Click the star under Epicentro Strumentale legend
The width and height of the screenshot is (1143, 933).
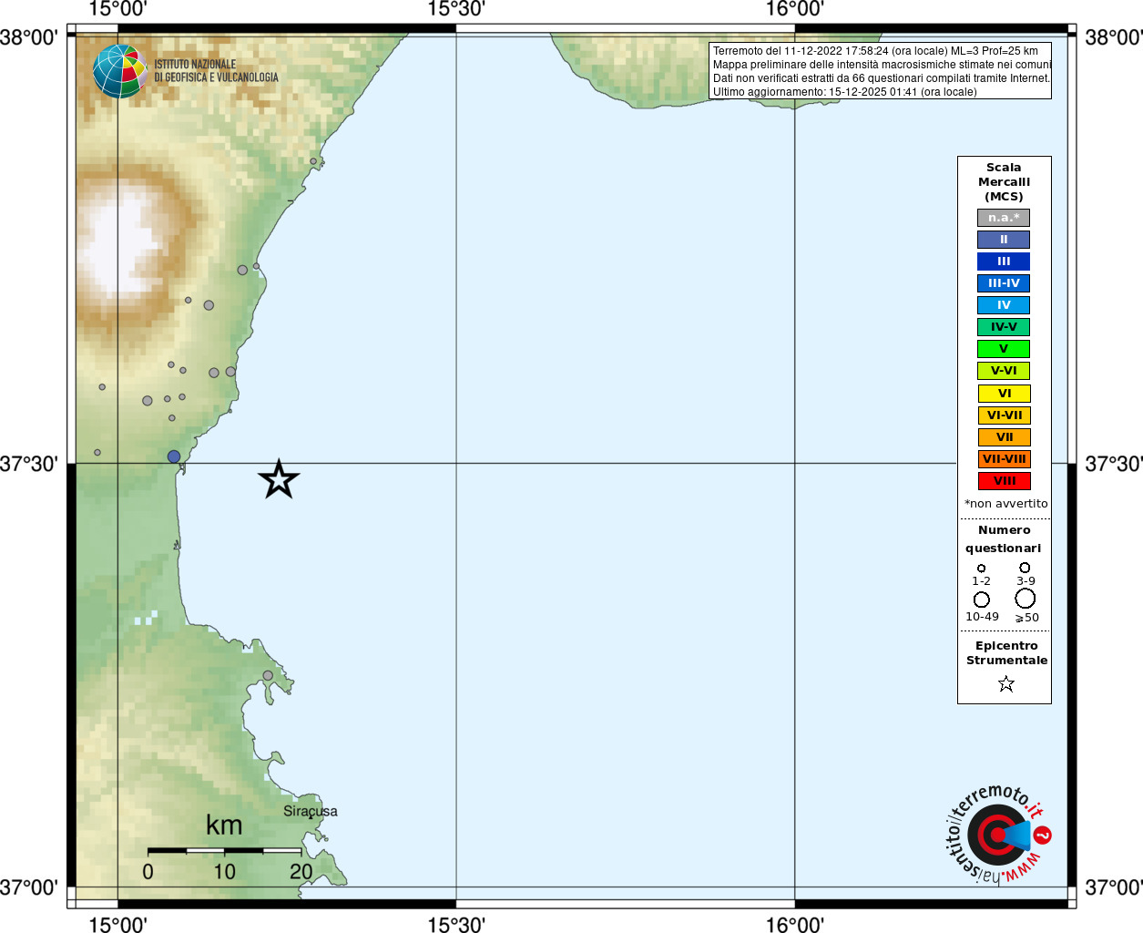point(1005,683)
